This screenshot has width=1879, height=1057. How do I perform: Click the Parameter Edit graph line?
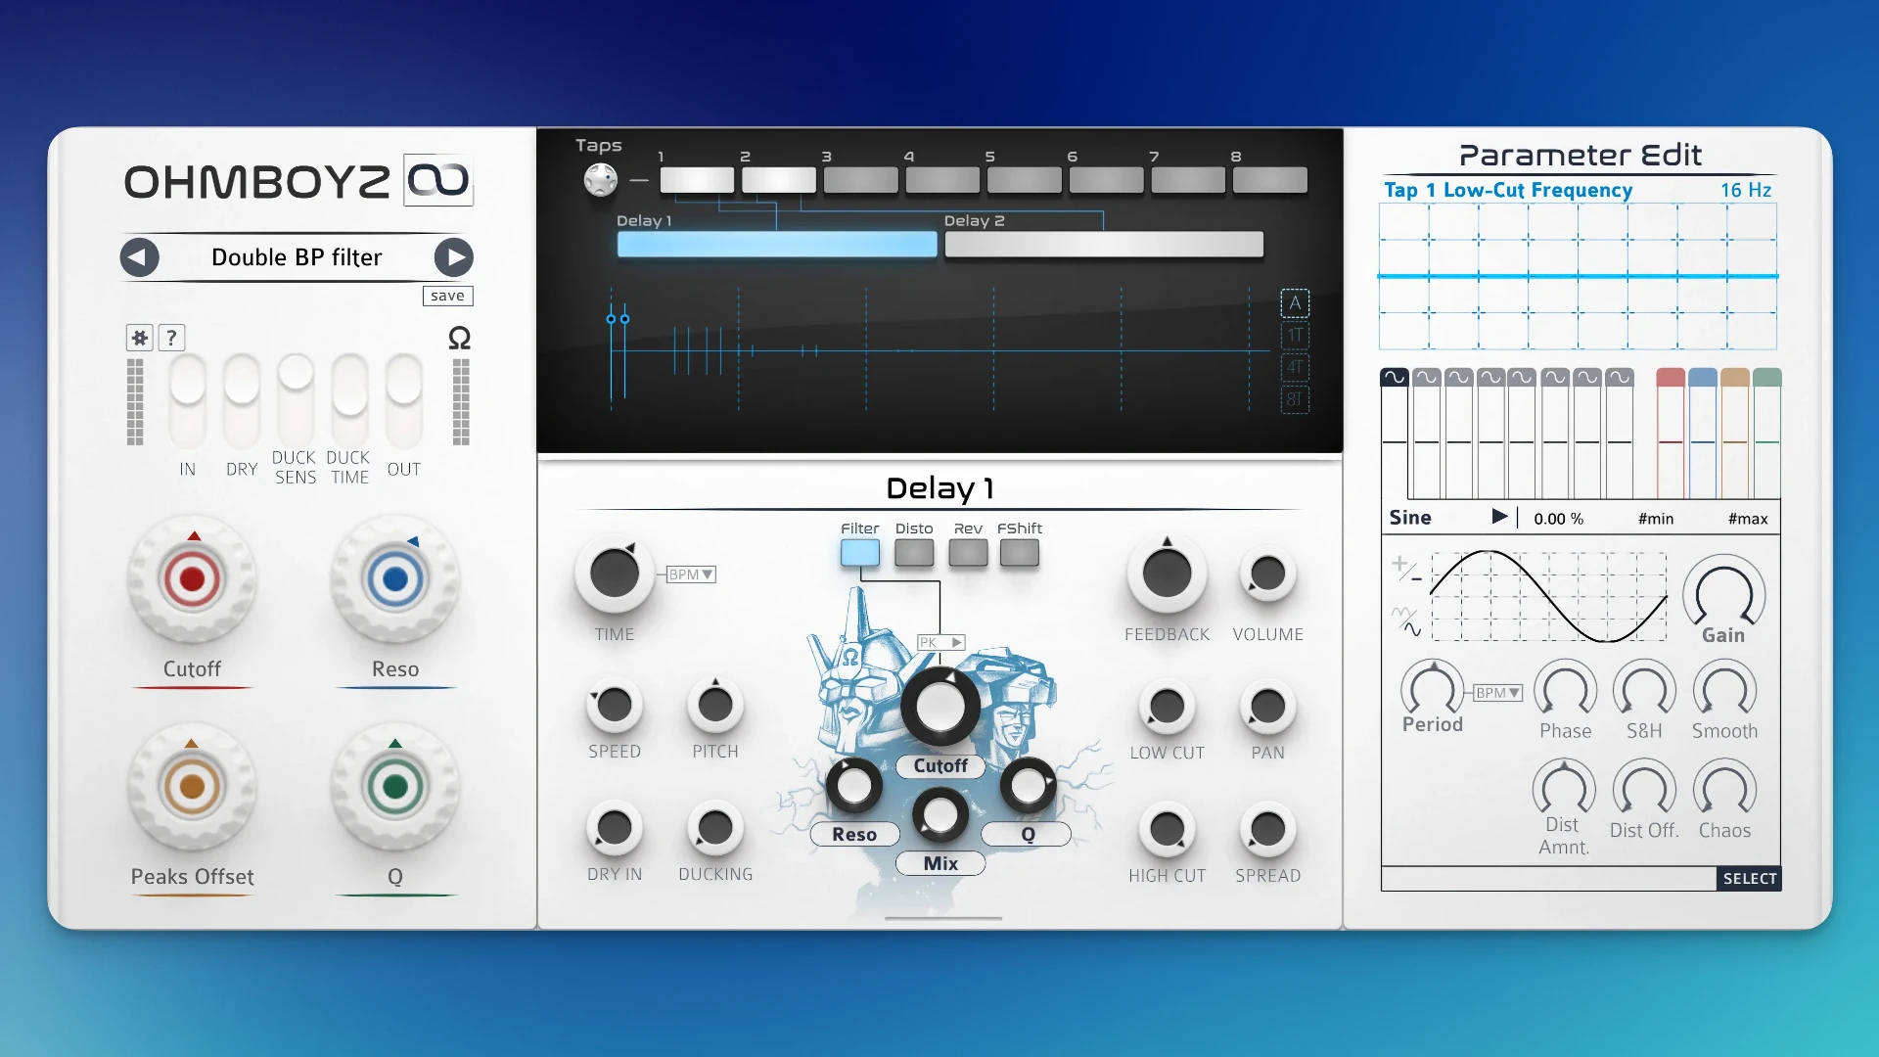tap(1578, 277)
